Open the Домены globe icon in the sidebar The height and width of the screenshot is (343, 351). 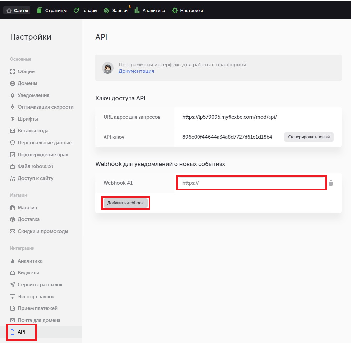(x=12, y=83)
